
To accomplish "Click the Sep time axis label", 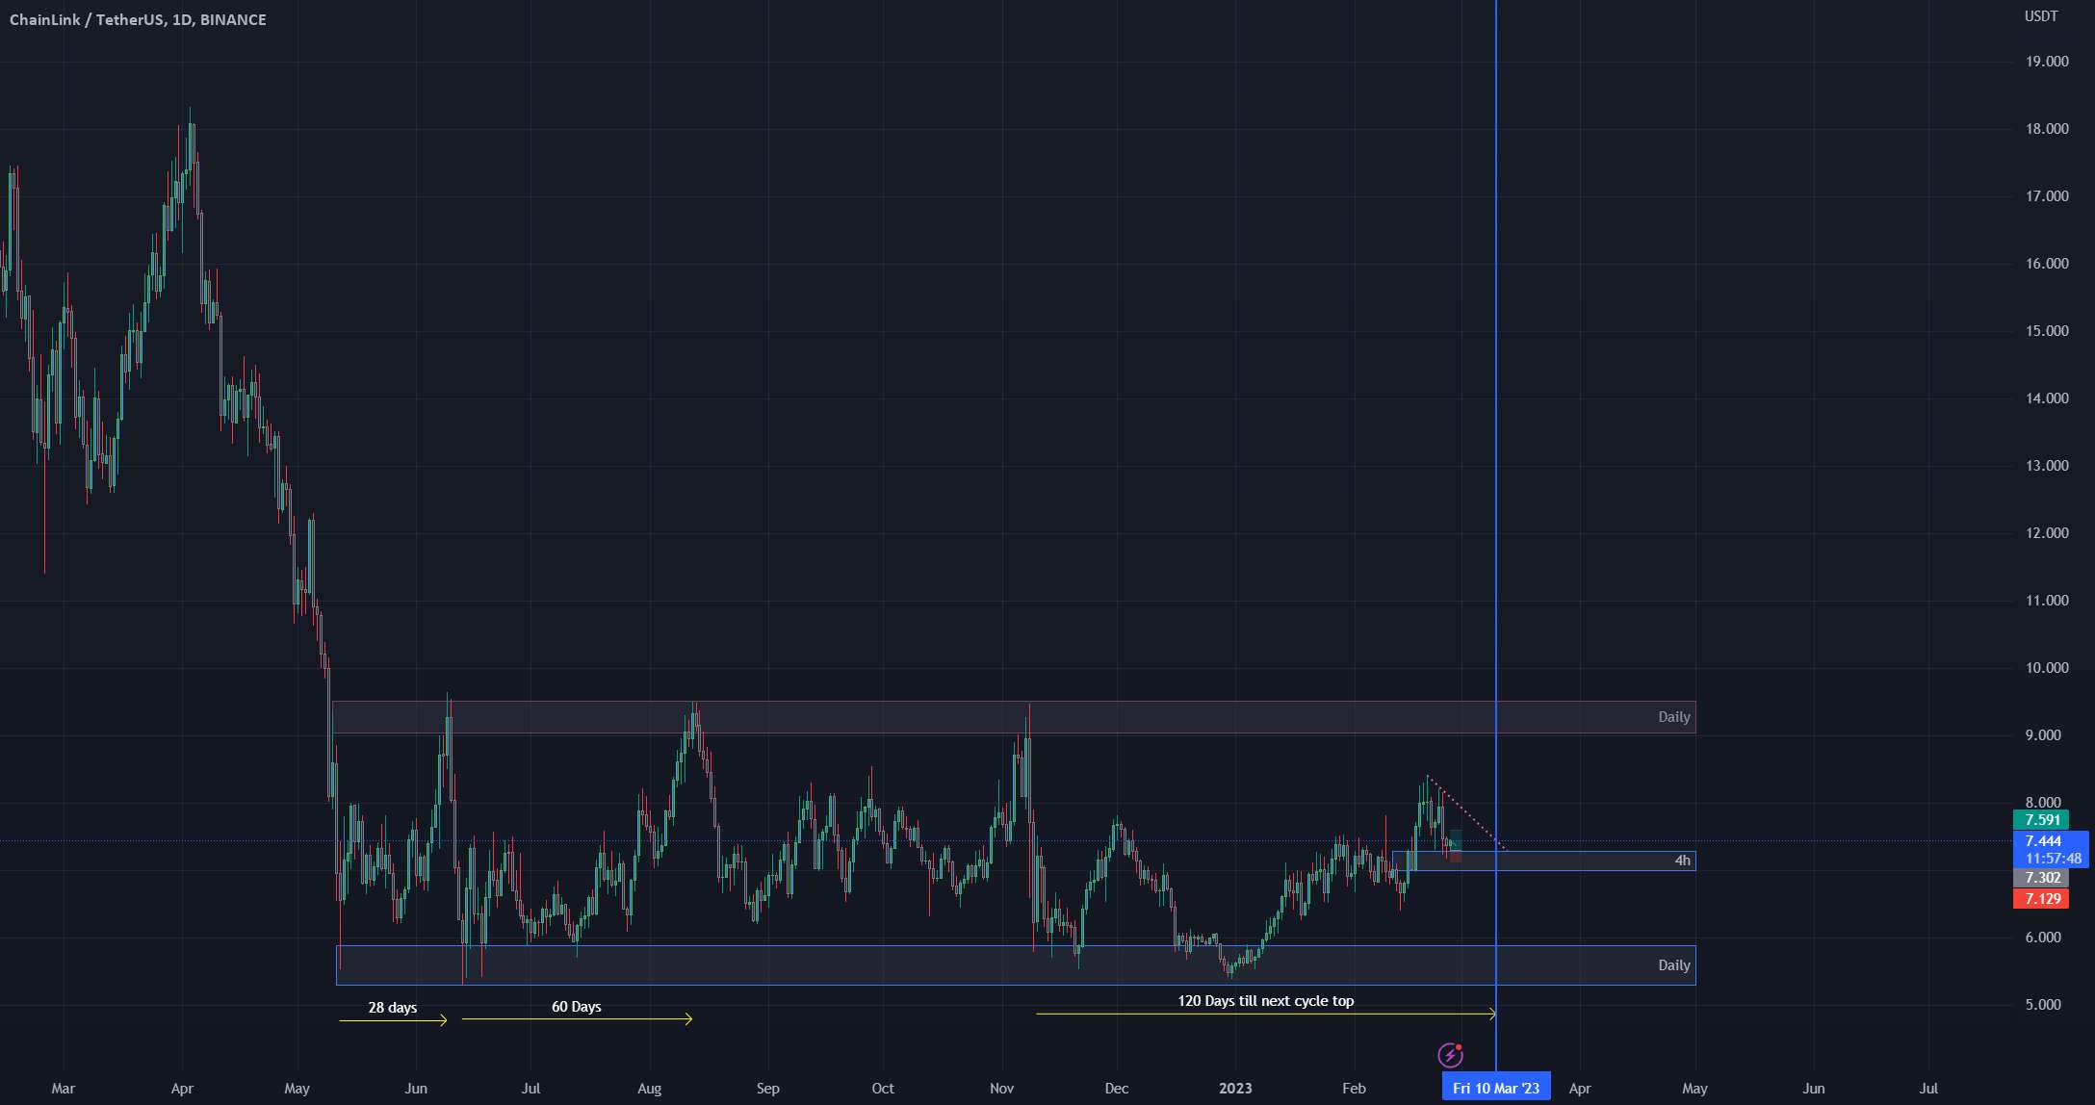I will pos(767,1088).
